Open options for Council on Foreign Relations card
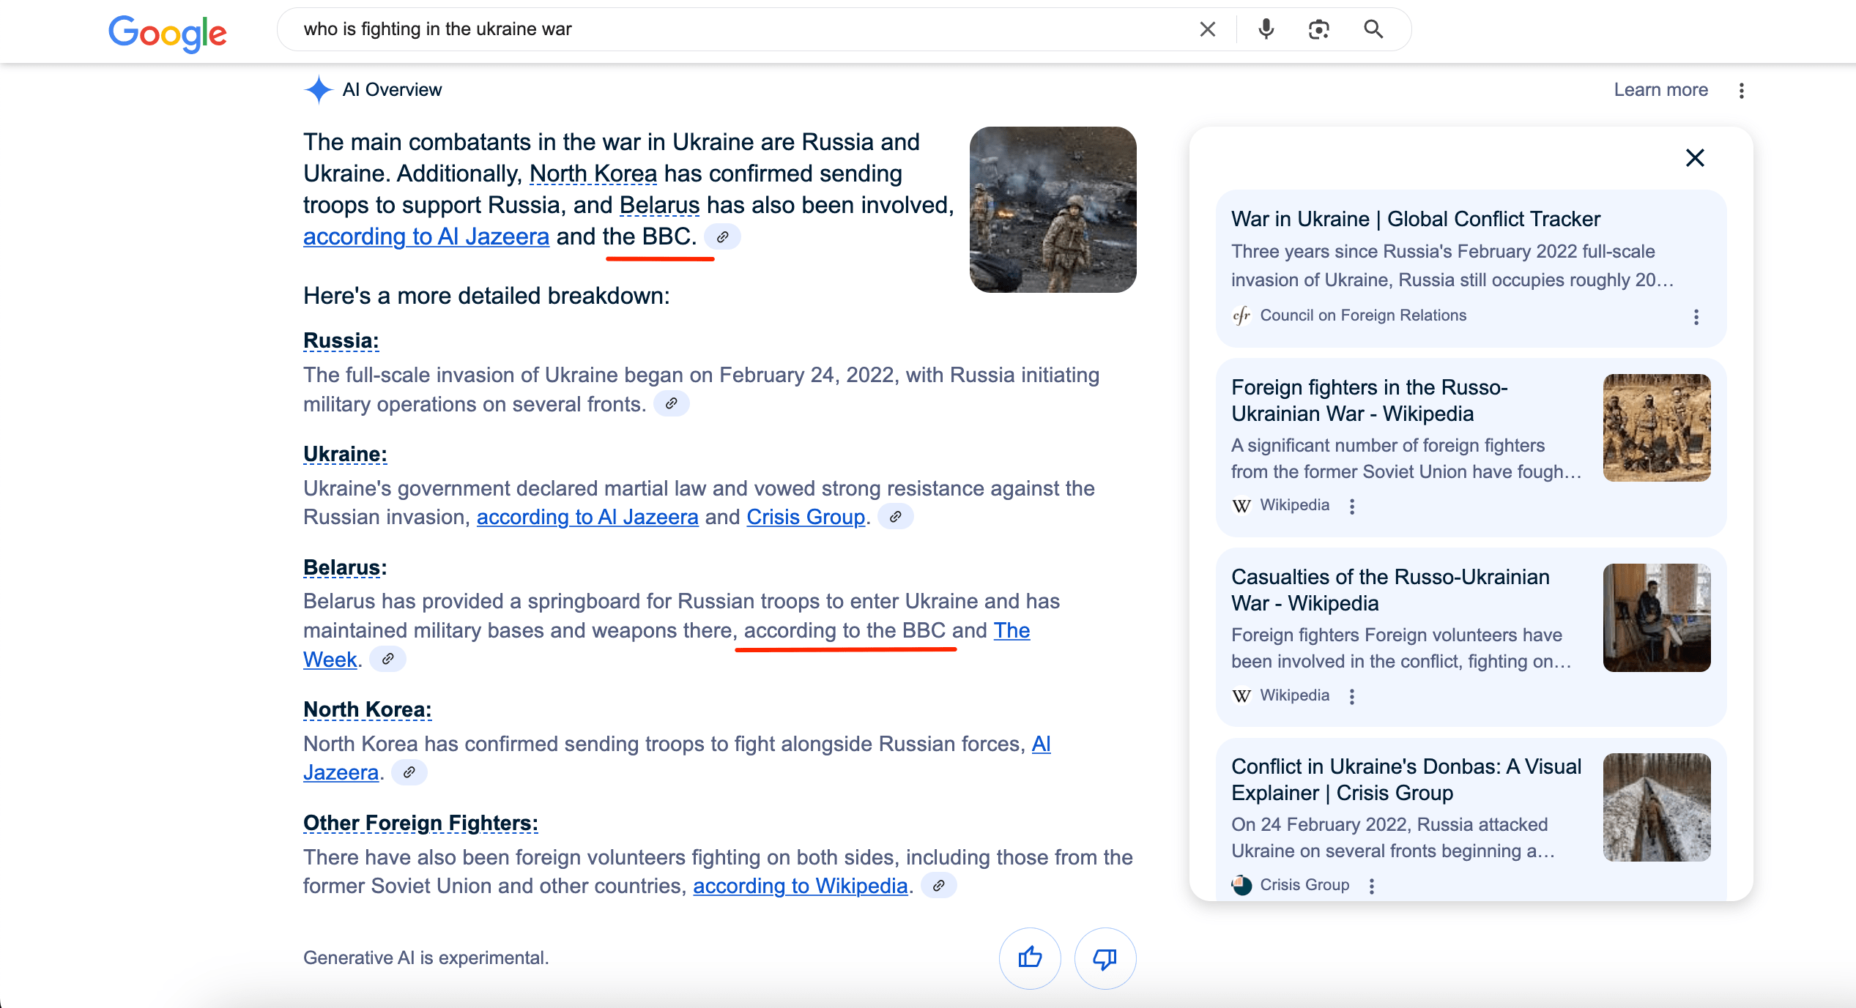The image size is (1856, 1008). pos(1696,317)
